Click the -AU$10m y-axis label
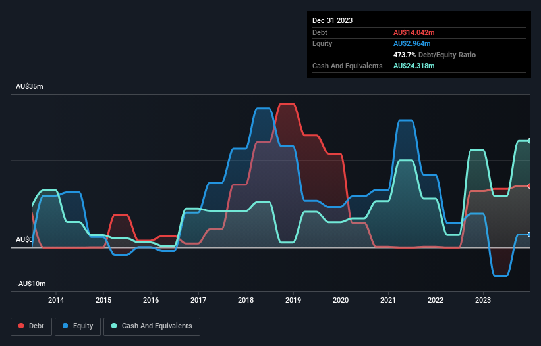The height and width of the screenshot is (346, 541). point(31,284)
